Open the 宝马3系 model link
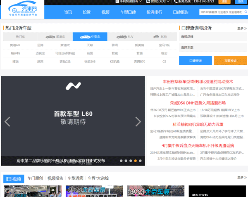 pos(164,45)
